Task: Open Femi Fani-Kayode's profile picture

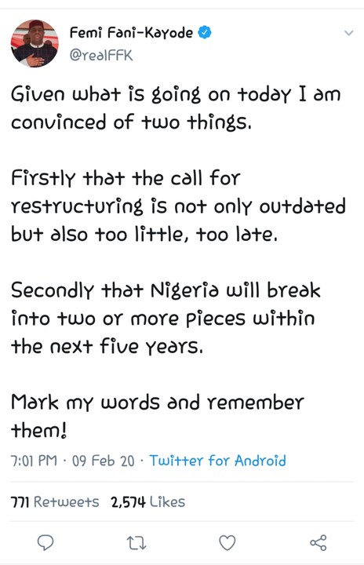Action: (x=35, y=44)
